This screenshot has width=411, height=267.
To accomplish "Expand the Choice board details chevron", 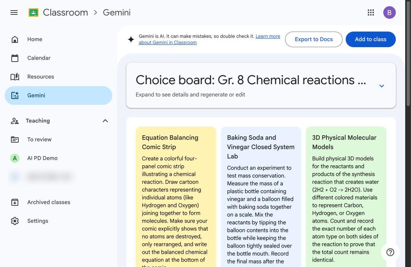I will [x=382, y=86].
